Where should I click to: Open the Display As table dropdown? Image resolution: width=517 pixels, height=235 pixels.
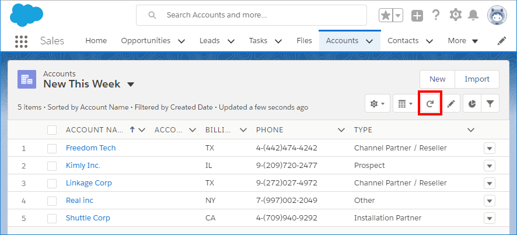(404, 104)
